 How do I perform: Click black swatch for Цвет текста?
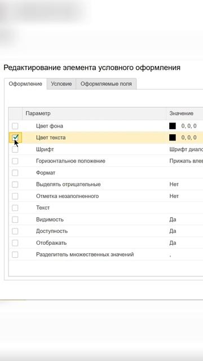click(x=173, y=138)
